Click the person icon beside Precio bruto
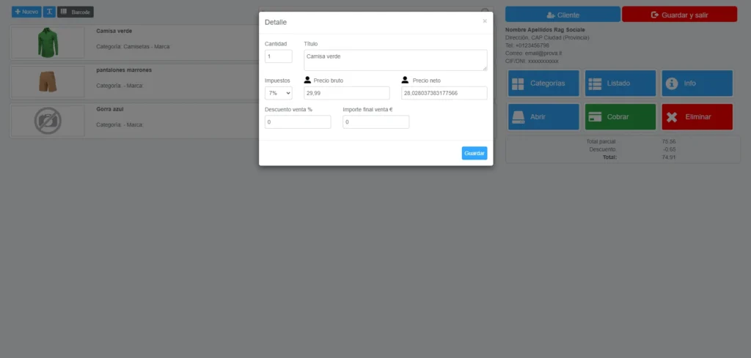Image resolution: width=751 pixels, height=358 pixels. (x=307, y=80)
